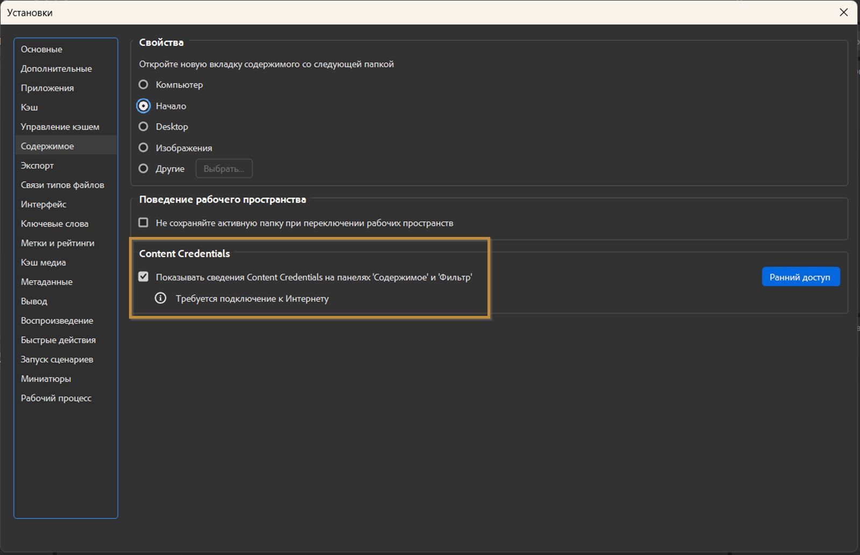Open the Рабочий процесс category
Screen dimensions: 860x555
pos(66,398)
